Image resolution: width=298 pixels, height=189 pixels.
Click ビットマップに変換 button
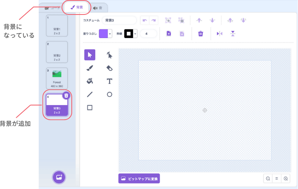click(x=139, y=178)
